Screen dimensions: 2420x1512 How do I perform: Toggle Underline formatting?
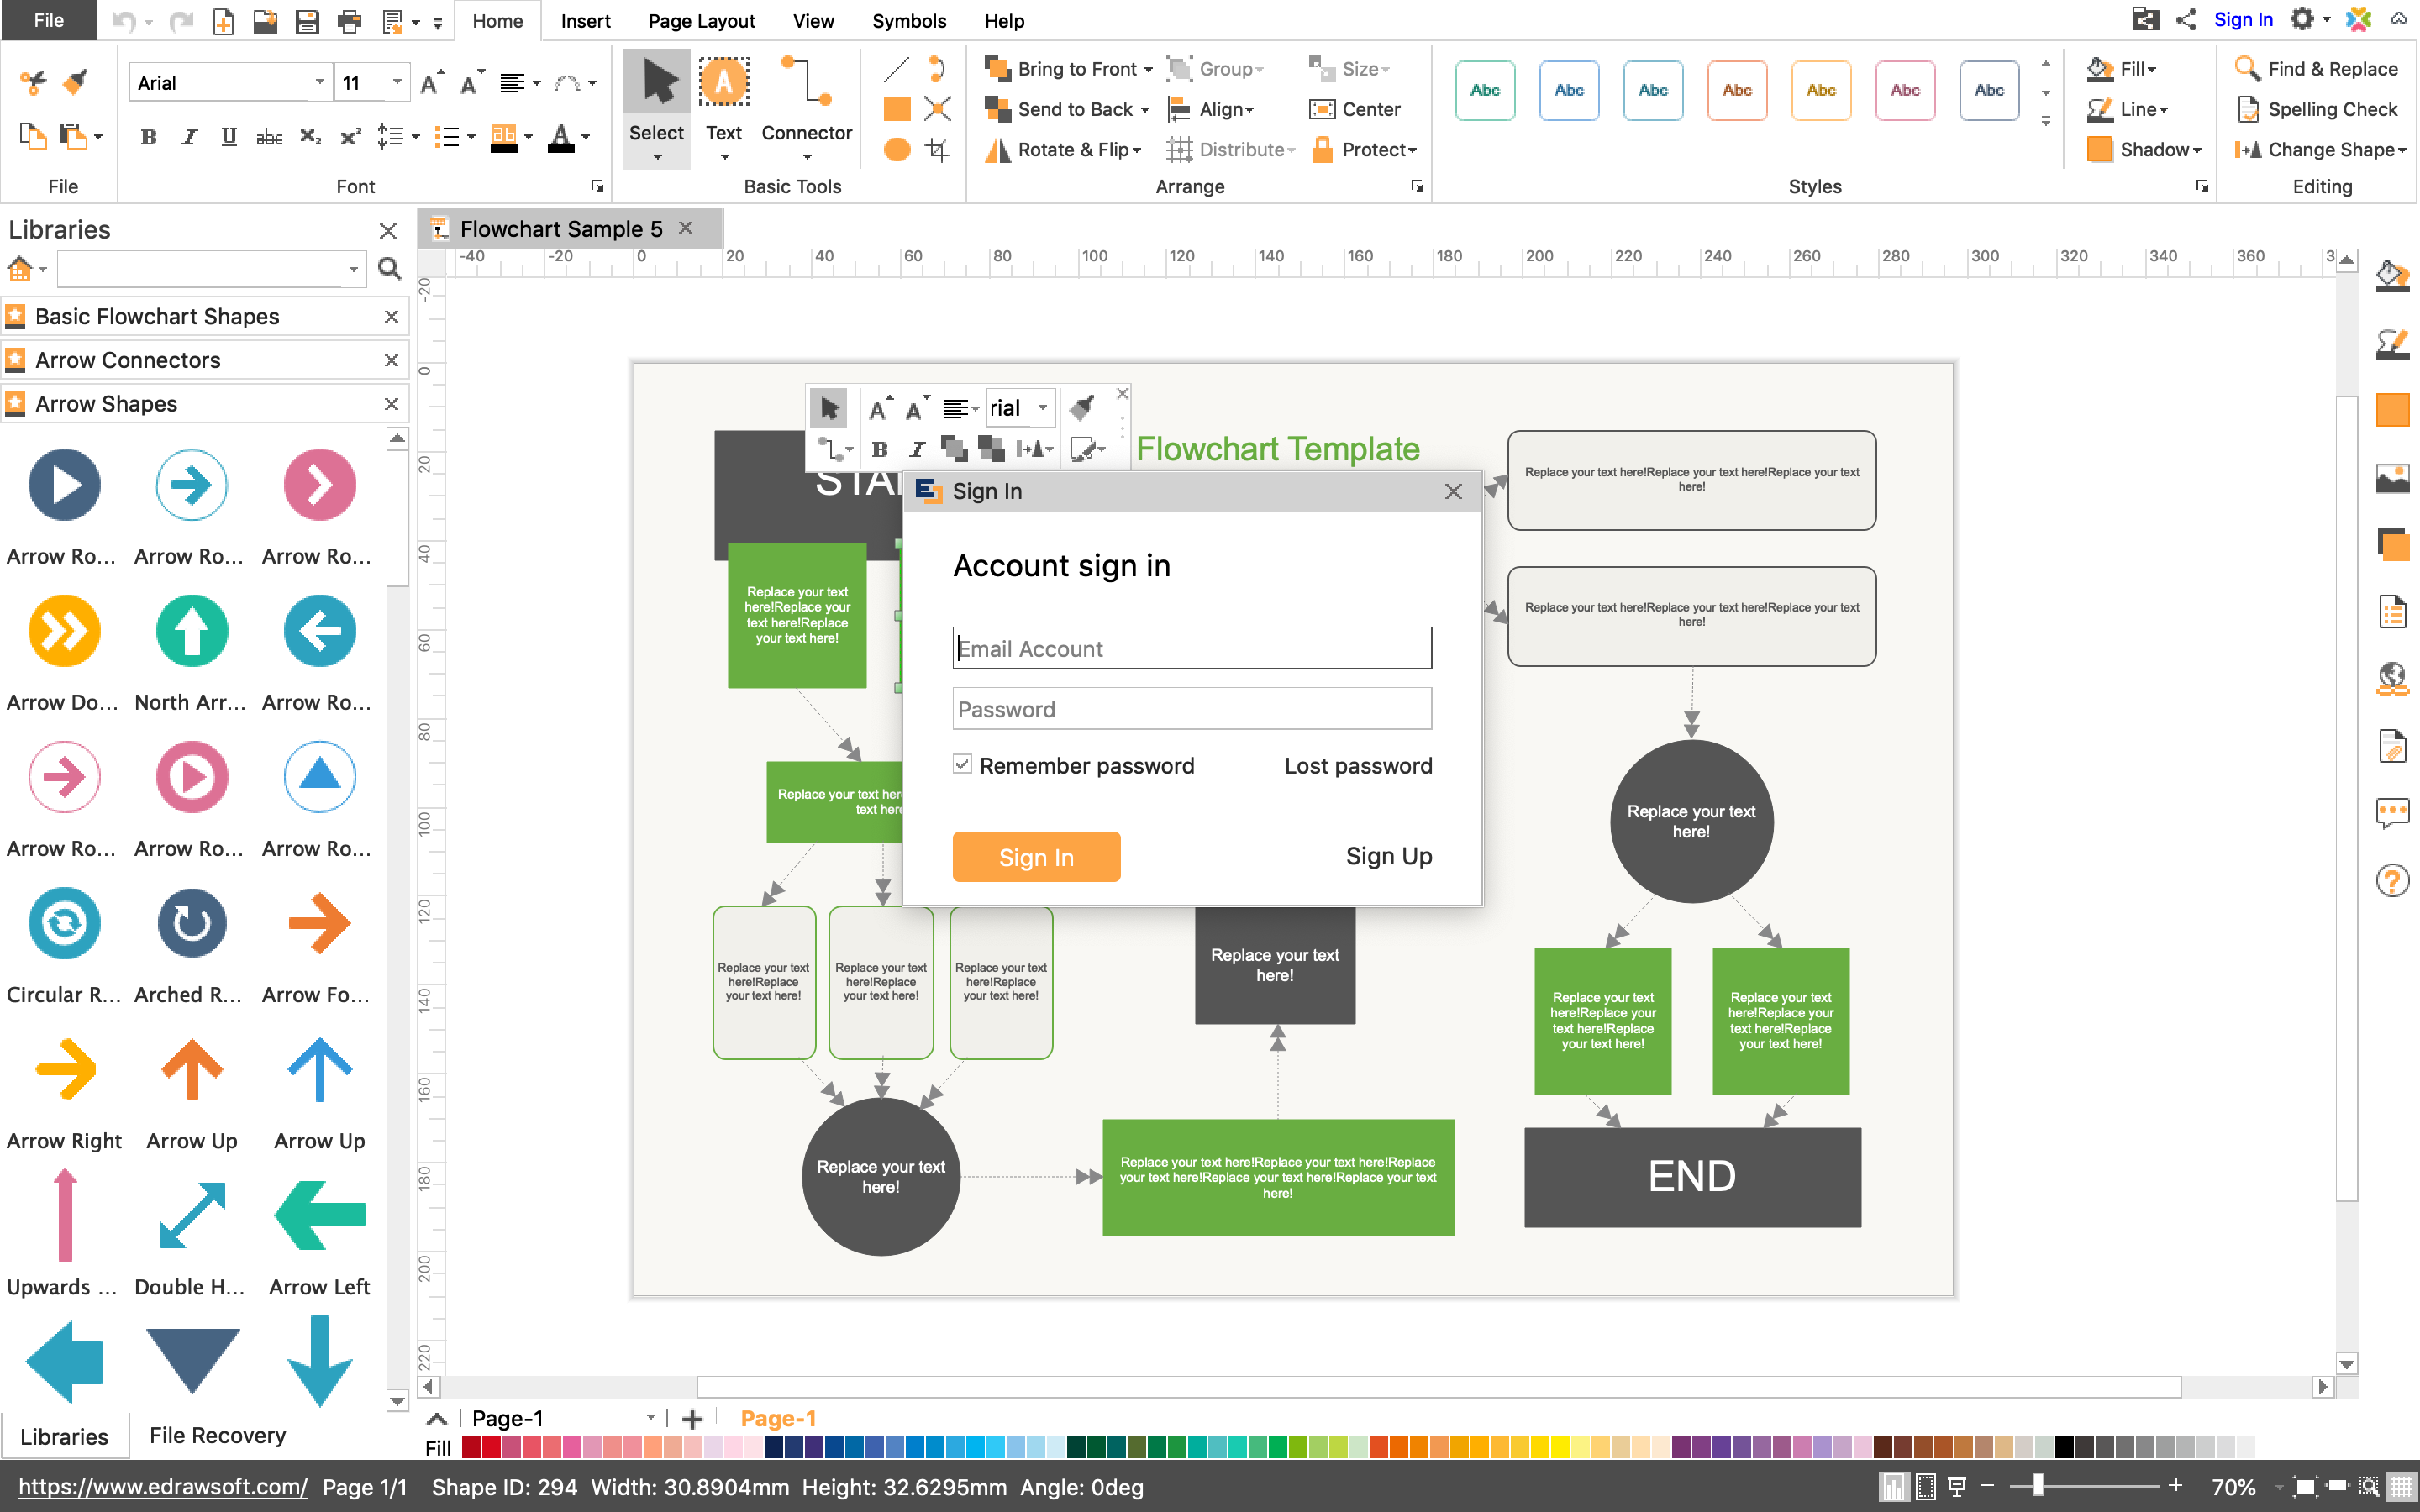point(228,138)
